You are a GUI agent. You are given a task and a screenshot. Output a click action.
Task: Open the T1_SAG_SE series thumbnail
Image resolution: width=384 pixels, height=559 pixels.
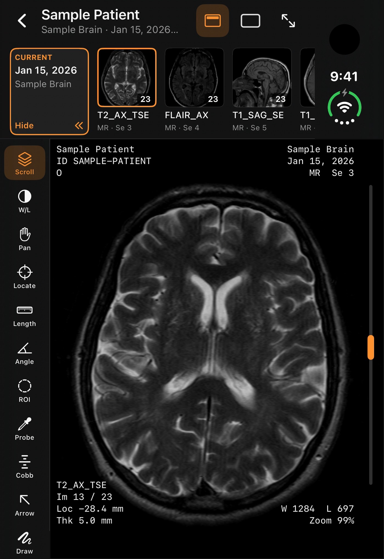pyautogui.click(x=262, y=78)
